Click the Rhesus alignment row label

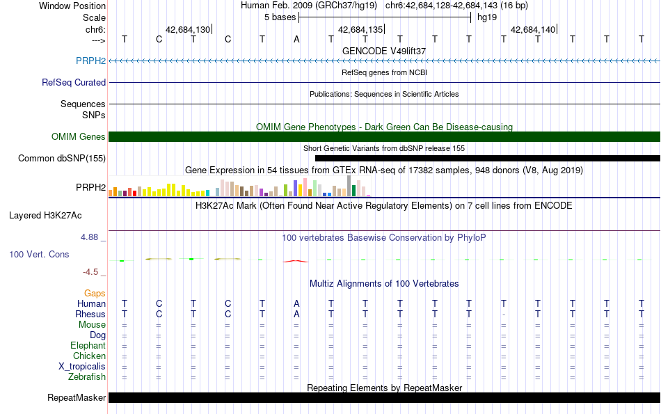(90, 314)
